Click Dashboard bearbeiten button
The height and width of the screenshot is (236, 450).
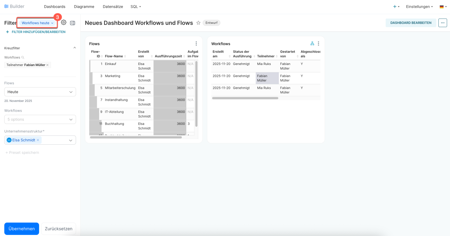(411, 23)
